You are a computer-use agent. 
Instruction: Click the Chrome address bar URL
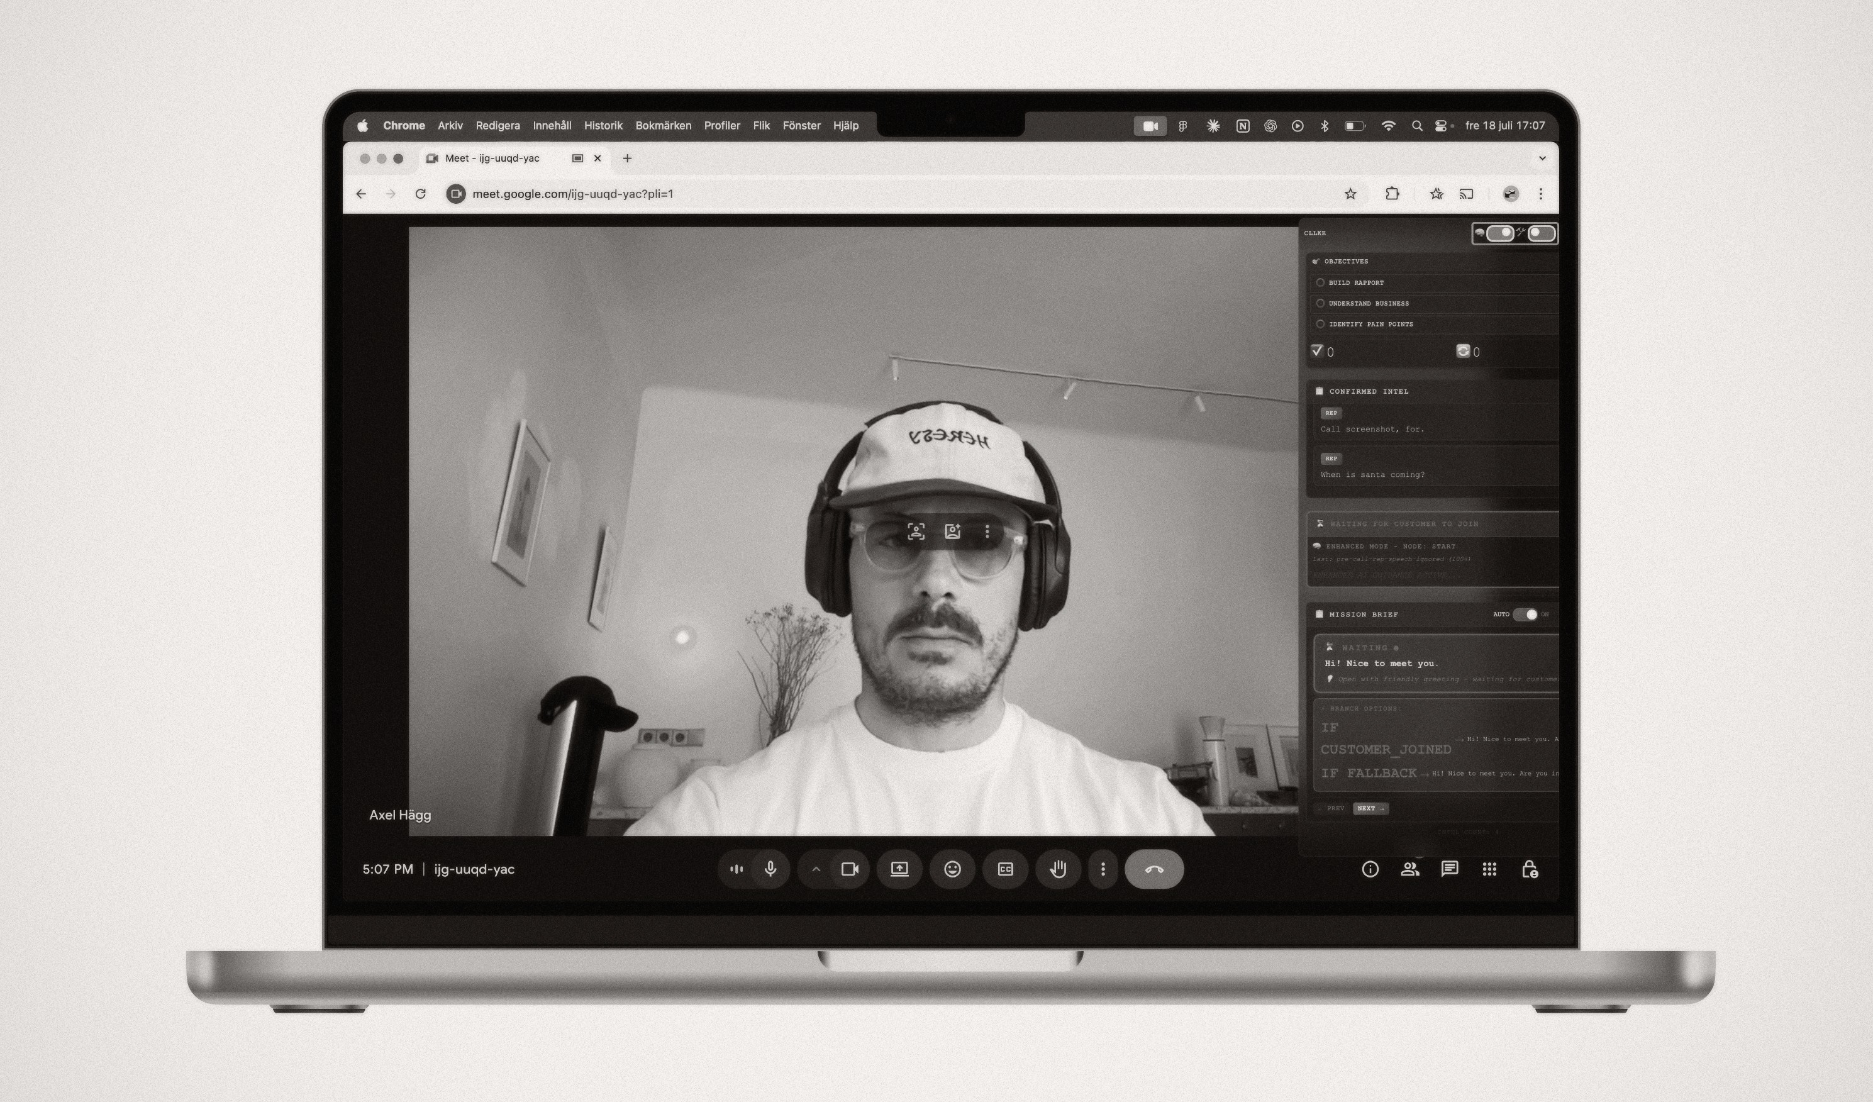pos(572,194)
